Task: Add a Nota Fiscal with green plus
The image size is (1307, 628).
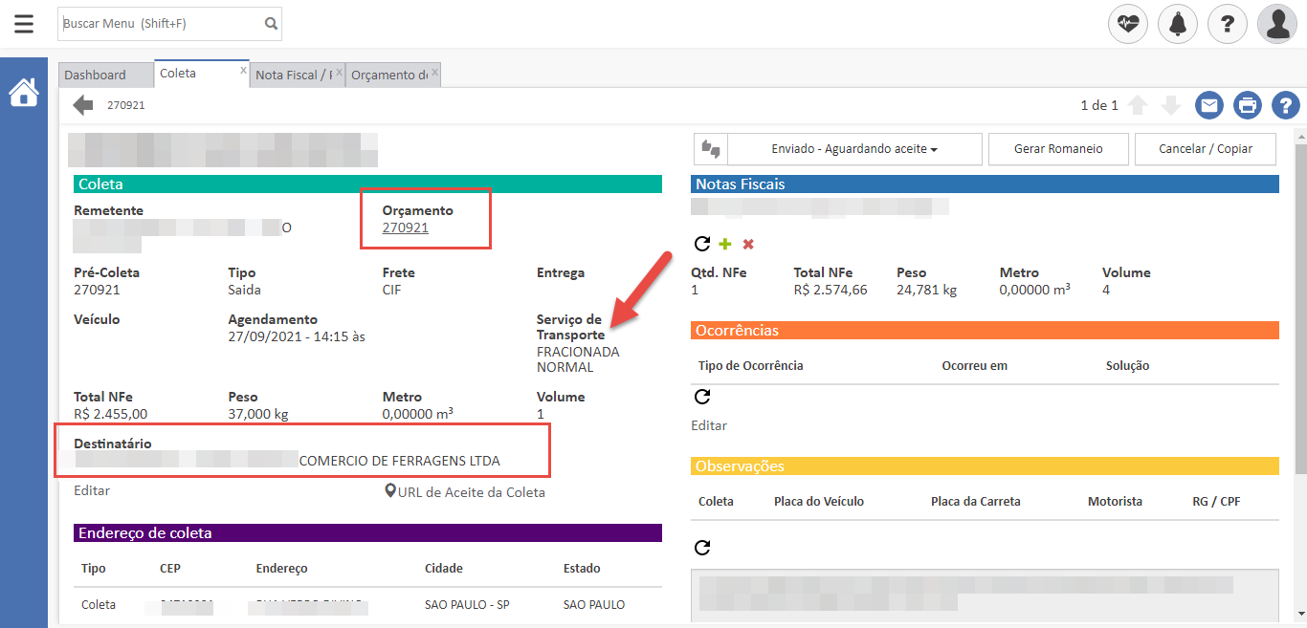Action: click(724, 244)
